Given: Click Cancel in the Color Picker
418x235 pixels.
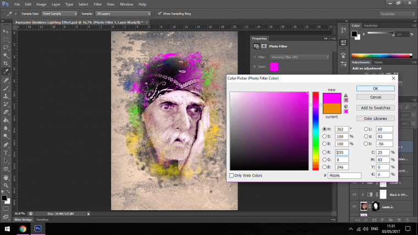Looking at the screenshot, I should 375,97.
